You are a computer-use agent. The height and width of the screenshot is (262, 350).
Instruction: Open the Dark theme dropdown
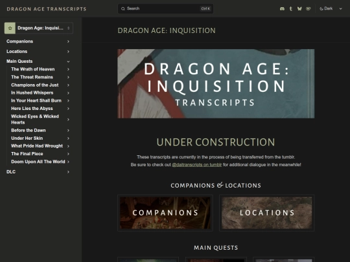(331, 8)
